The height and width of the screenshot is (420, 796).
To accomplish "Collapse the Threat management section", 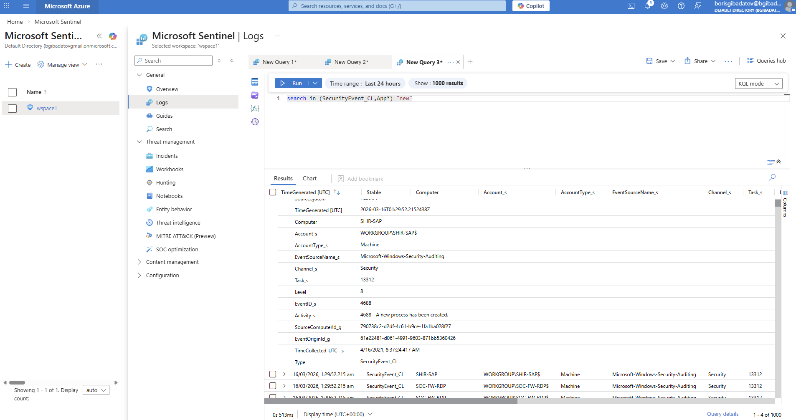I will point(139,142).
